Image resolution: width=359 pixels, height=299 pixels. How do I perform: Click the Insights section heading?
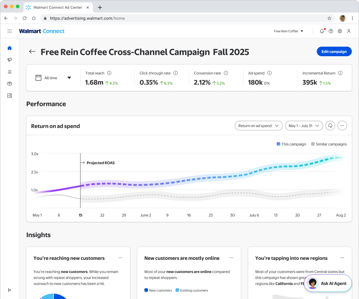[x=38, y=235]
